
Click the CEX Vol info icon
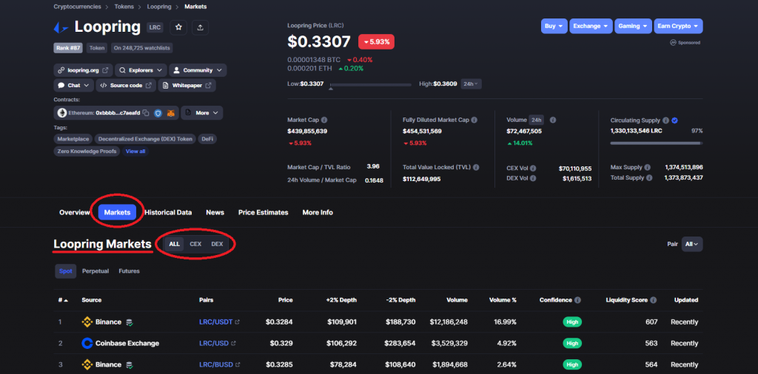click(533, 169)
